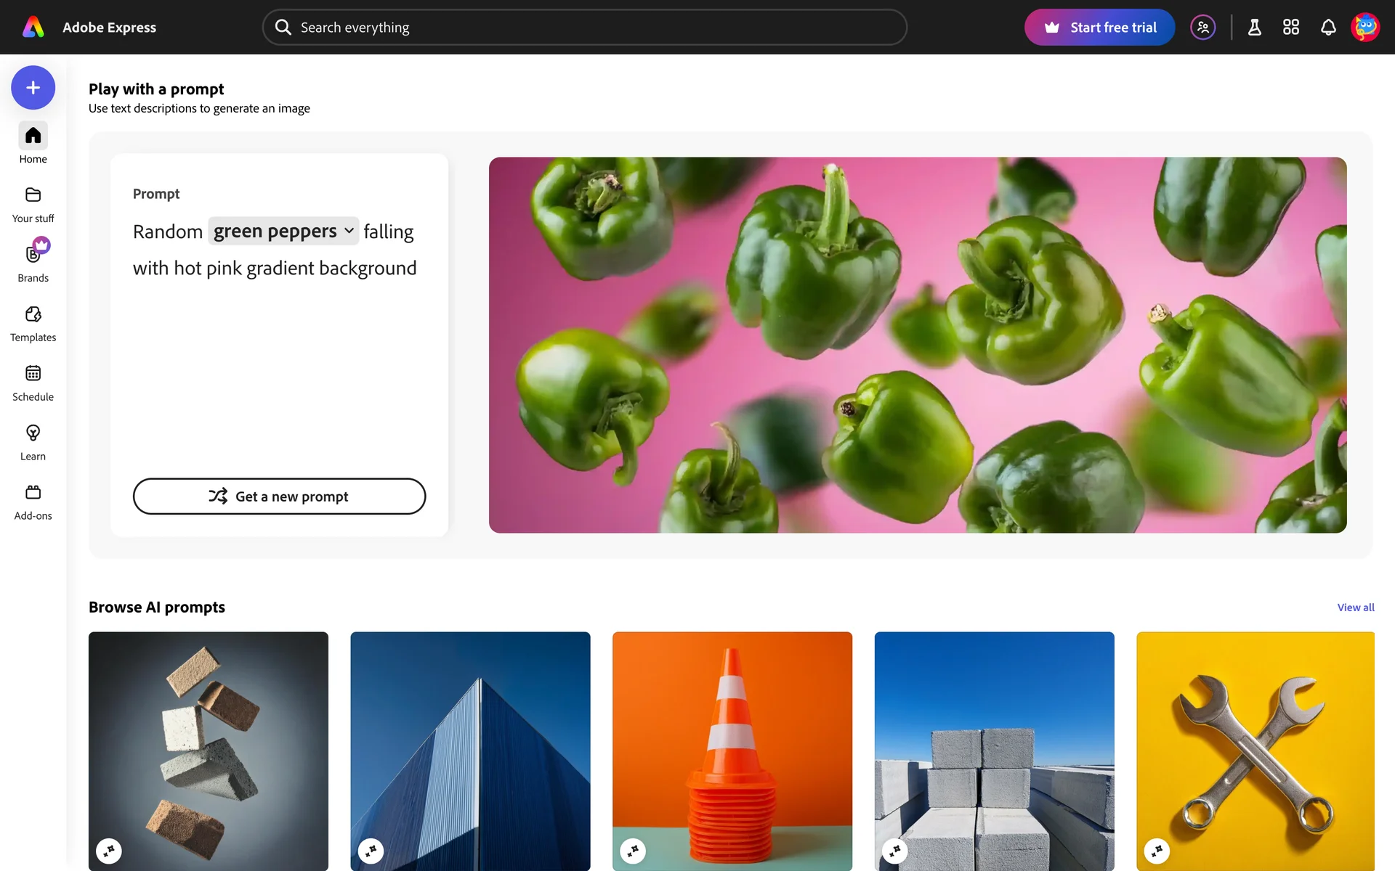
Task: Click Get a new prompt button
Action: tap(279, 496)
